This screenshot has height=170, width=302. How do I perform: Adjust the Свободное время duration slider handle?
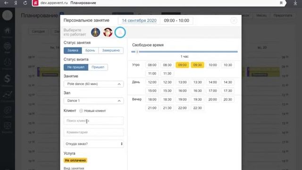point(137,51)
